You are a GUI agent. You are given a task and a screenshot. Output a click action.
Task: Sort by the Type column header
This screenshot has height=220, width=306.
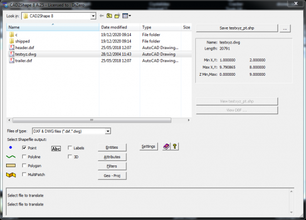(160, 27)
